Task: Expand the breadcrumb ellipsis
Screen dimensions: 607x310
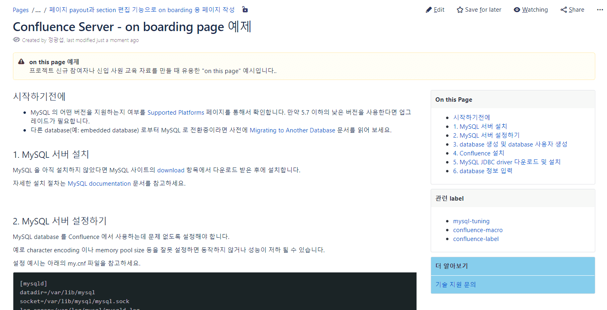Action: tap(38, 10)
